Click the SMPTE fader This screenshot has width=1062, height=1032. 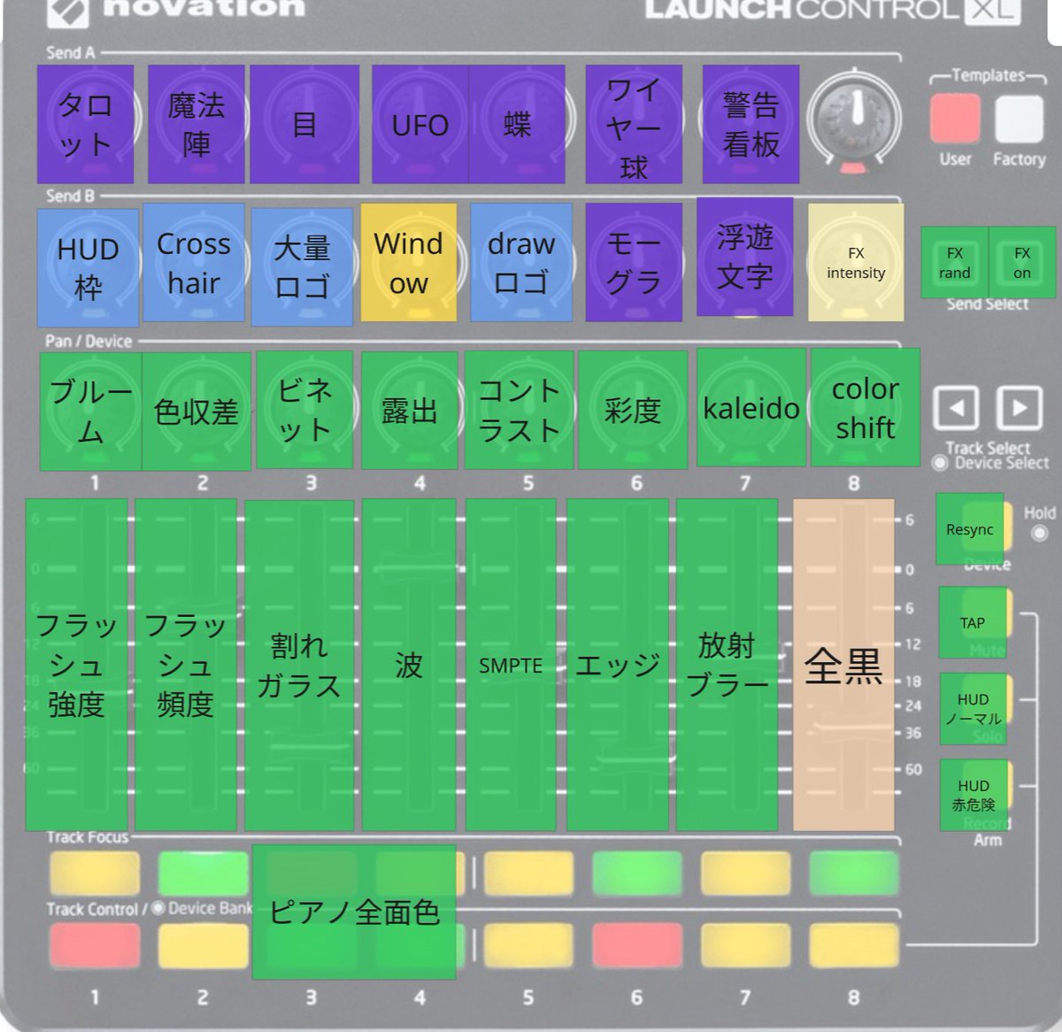point(511,665)
